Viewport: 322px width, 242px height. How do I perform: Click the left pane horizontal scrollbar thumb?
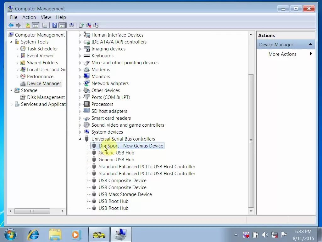click(32, 211)
